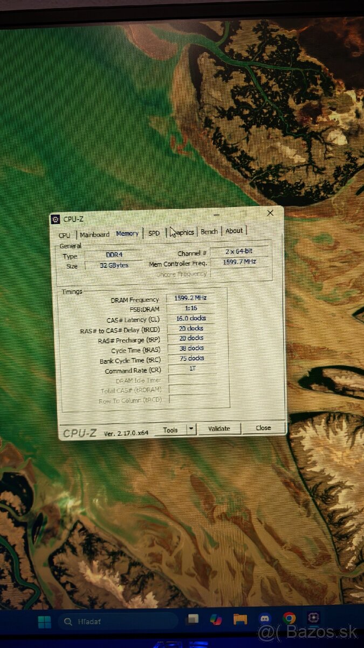Click the Validate button

219,428
